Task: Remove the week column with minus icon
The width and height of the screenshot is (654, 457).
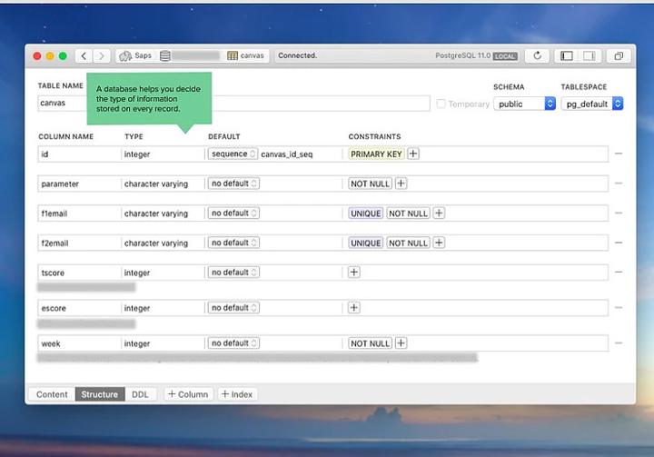Action: (619, 343)
